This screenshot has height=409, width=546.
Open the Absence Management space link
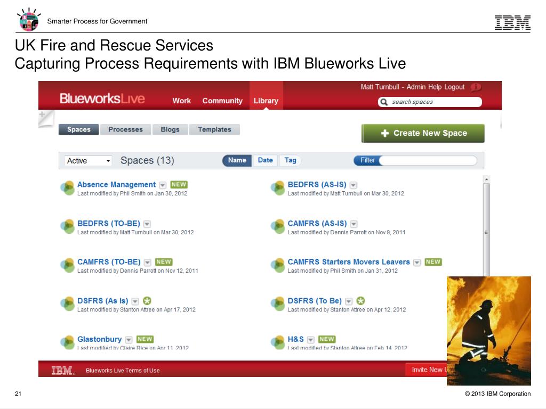tap(116, 185)
